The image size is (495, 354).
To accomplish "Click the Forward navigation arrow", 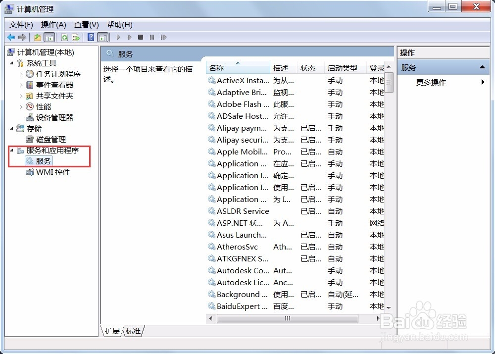I will 22,37.
